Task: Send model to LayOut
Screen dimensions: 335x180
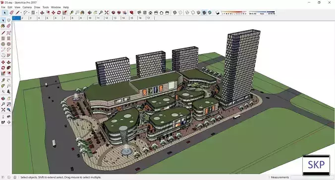Action: tap(124, 13)
